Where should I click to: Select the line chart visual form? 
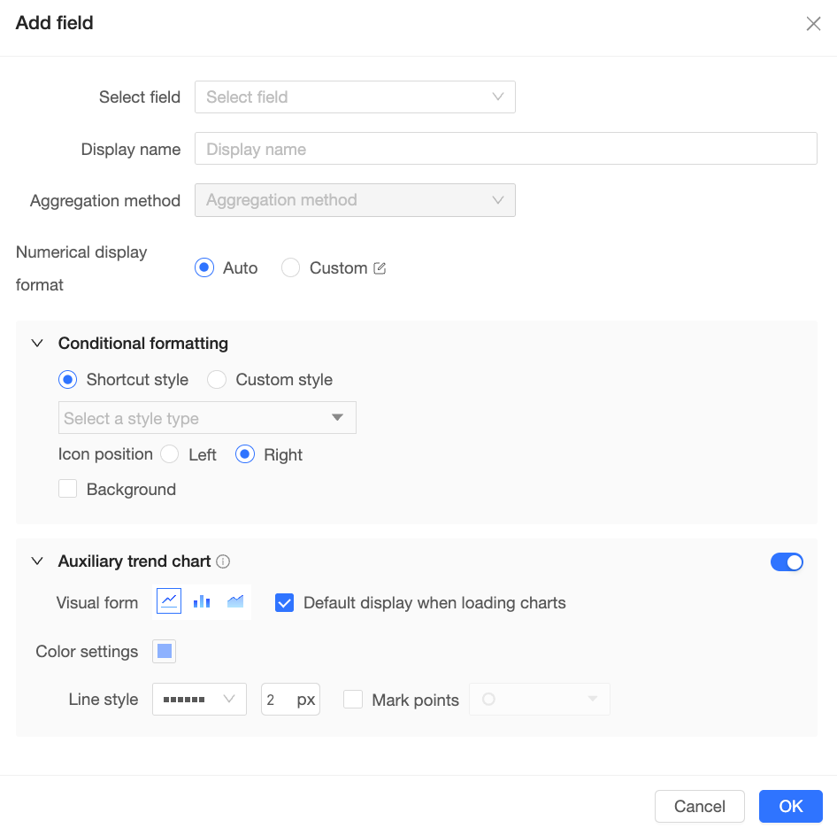pos(169,601)
